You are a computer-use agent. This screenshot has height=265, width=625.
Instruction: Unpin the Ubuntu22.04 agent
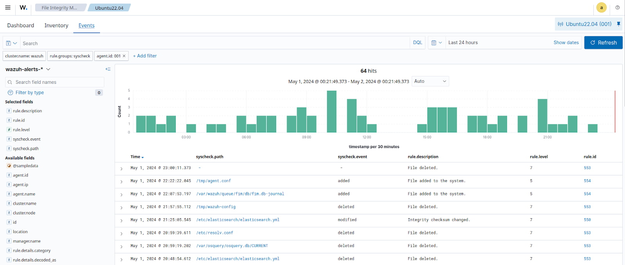click(x=618, y=24)
